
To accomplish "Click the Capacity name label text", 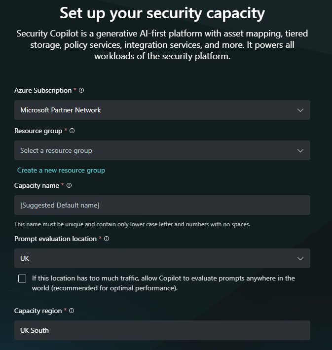I will [x=37, y=185].
